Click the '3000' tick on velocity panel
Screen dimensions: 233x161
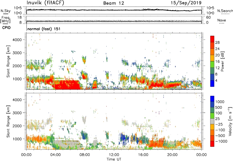tap(17, 113)
